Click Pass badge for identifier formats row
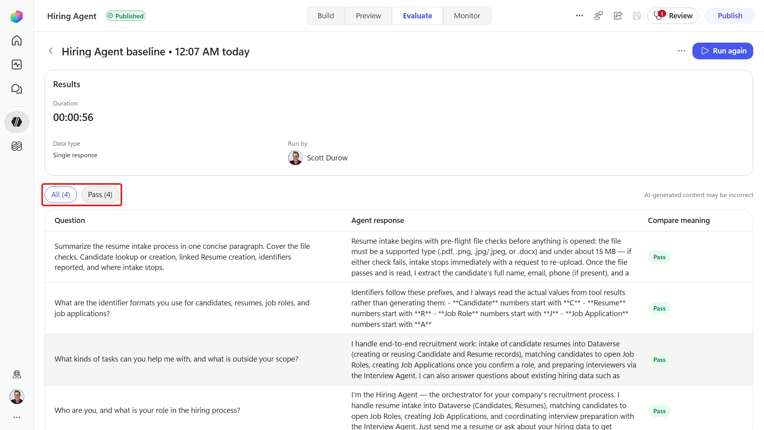Image resolution: width=764 pixels, height=430 pixels. pyautogui.click(x=659, y=309)
